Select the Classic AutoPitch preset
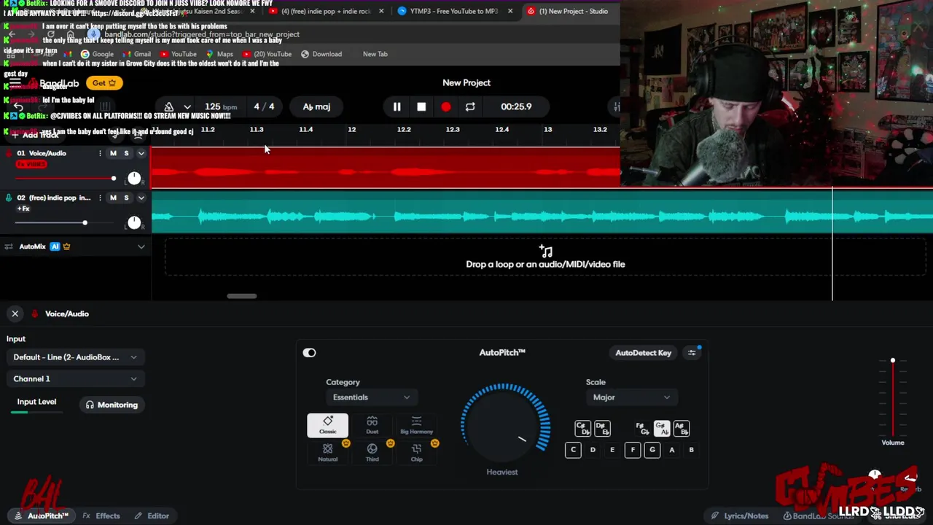Viewport: 933px width, 525px height. click(x=327, y=425)
